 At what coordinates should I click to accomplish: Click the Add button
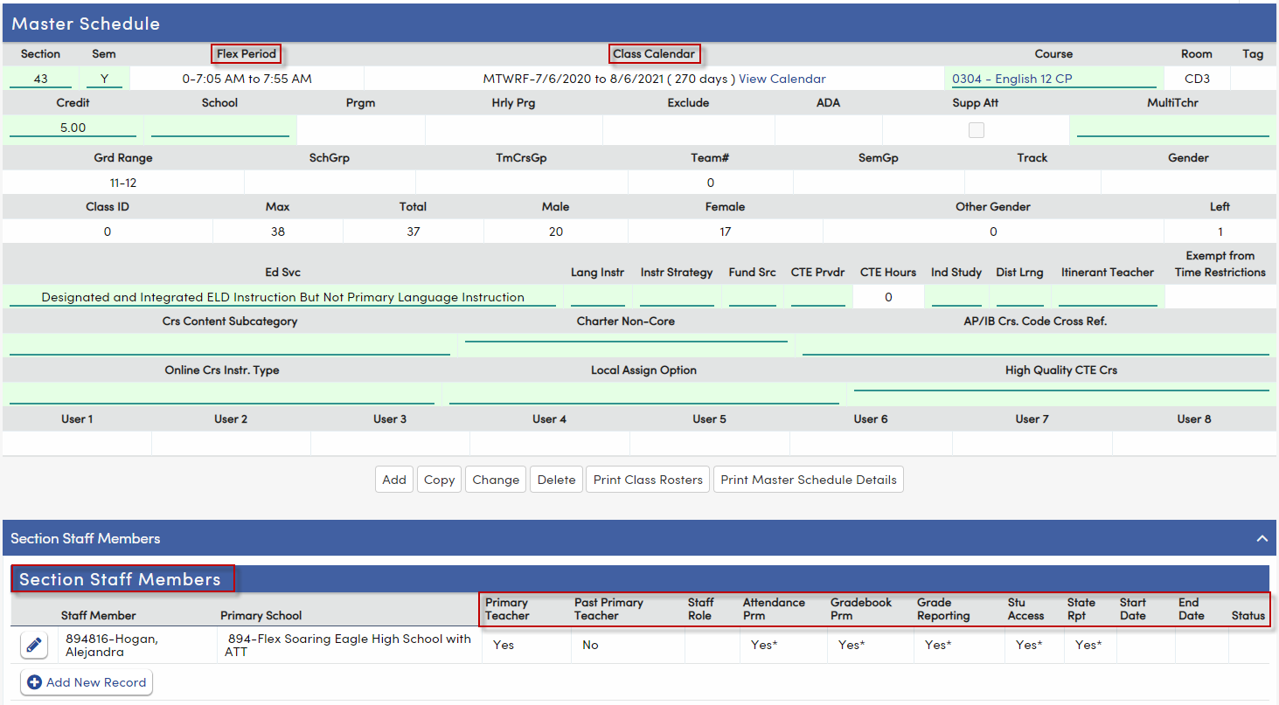(x=393, y=479)
